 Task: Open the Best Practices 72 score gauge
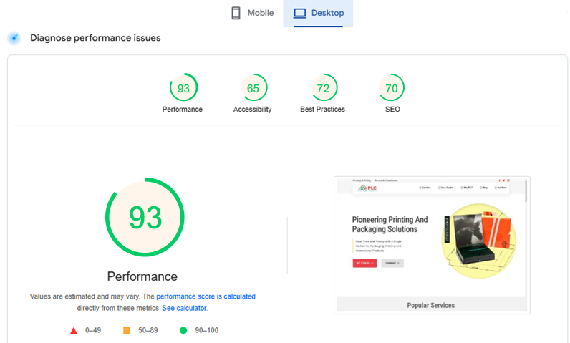tap(323, 87)
